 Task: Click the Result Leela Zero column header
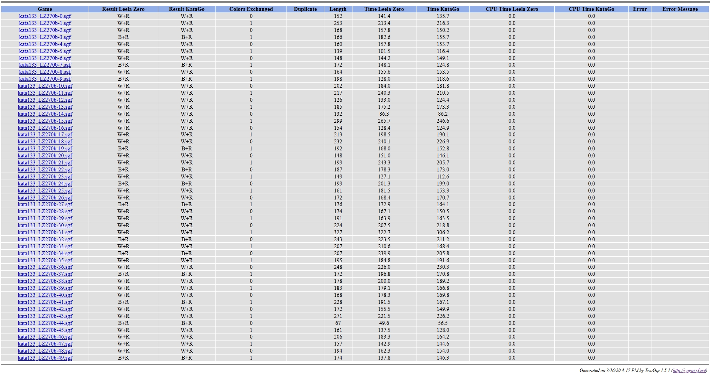click(x=123, y=9)
